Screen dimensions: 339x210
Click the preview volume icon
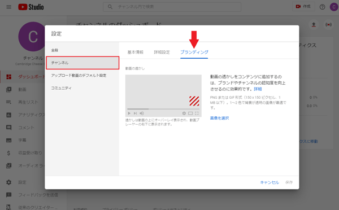click(142, 113)
